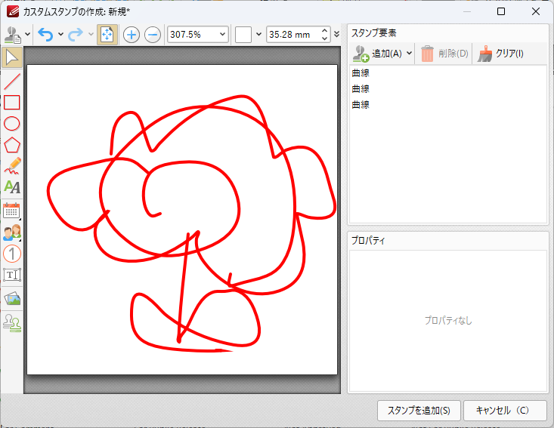The image size is (554, 428).
Task: Open the undo history dropdown arrow
Action: coord(60,35)
